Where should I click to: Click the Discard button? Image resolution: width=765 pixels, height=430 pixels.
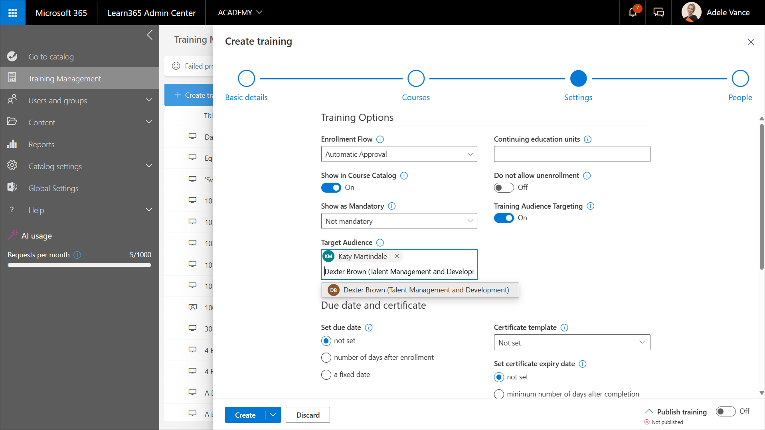pos(308,415)
